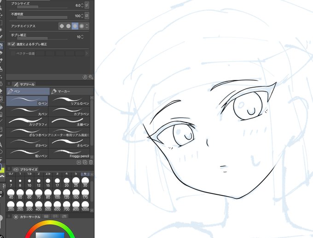Click the 手ブレ補正 slider bar
The width and height of the screenshot is (313, 238).
42,39
